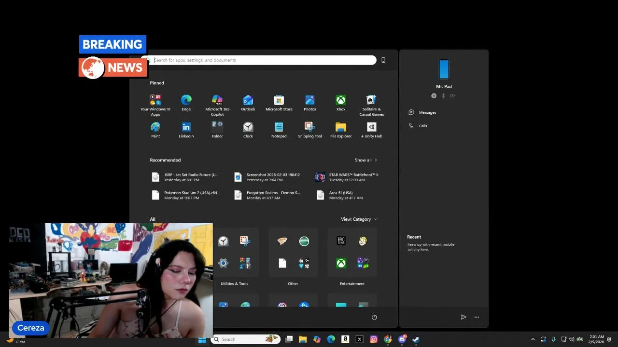618x347 pixels.
Task: Toggle the phone companion panel button
Action: tap(383, 60)
